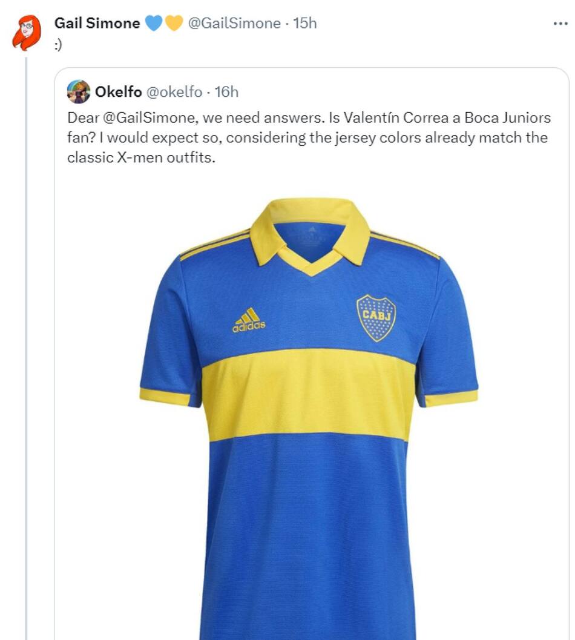The width and height of the screenshot is (575, 640).
Task: Click the CABJ crest on the jersey
Action: 376,317
